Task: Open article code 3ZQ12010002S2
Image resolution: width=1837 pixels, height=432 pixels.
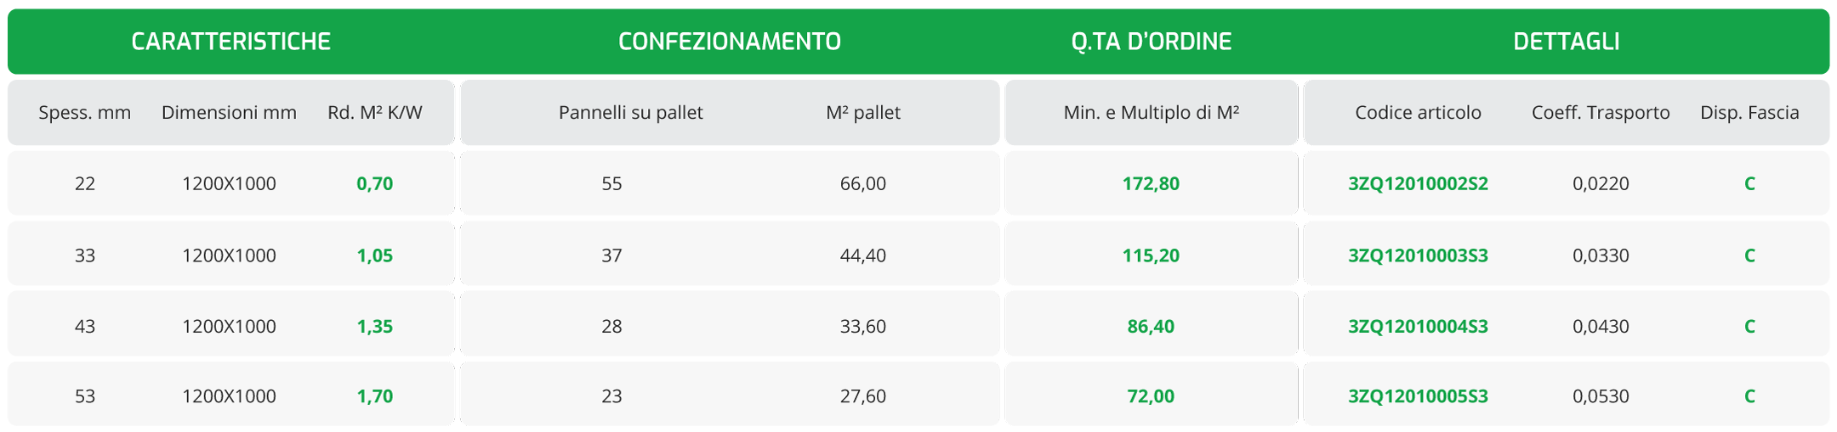Action: click(x=1418, y=183)
